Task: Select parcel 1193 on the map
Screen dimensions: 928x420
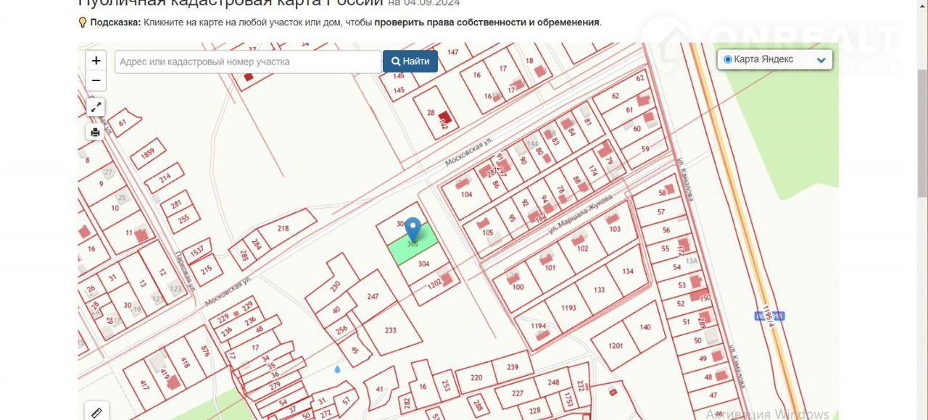Action: (569, 308)
